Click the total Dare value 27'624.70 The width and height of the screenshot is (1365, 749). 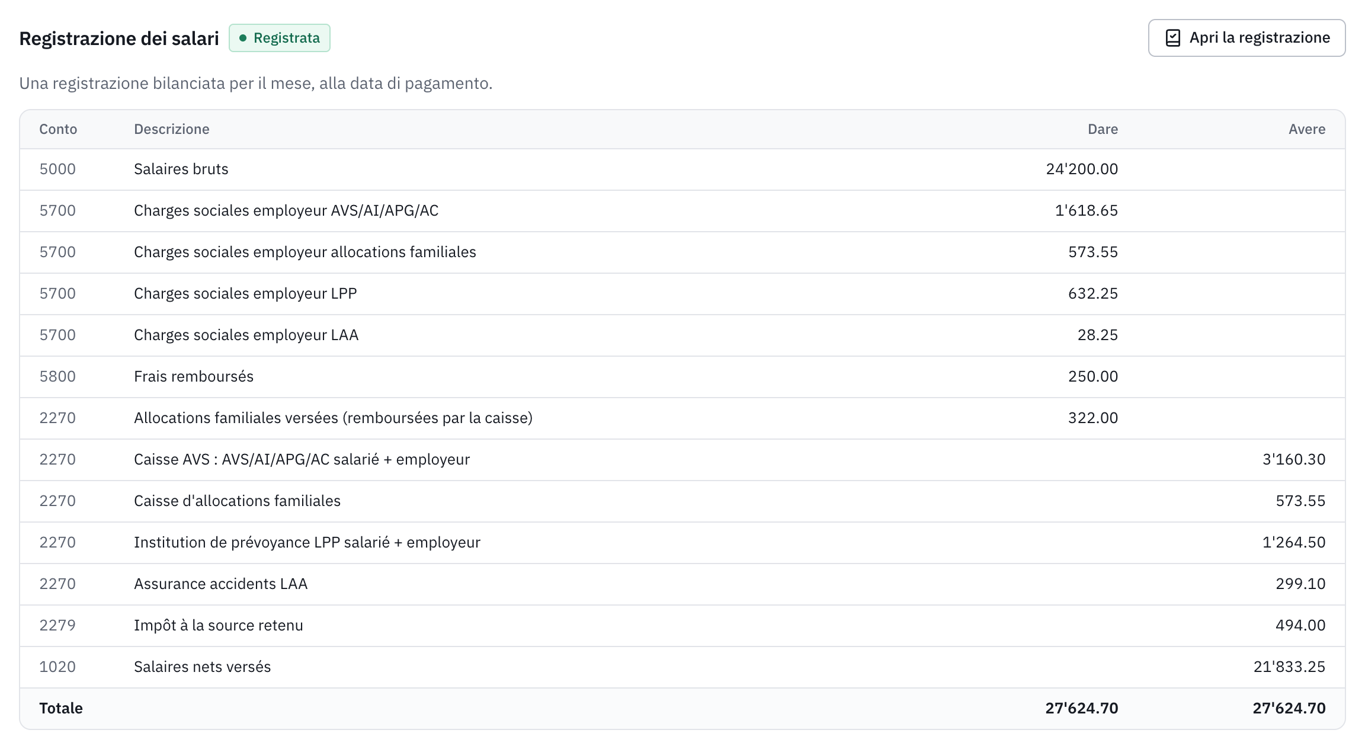point(1082,708)
